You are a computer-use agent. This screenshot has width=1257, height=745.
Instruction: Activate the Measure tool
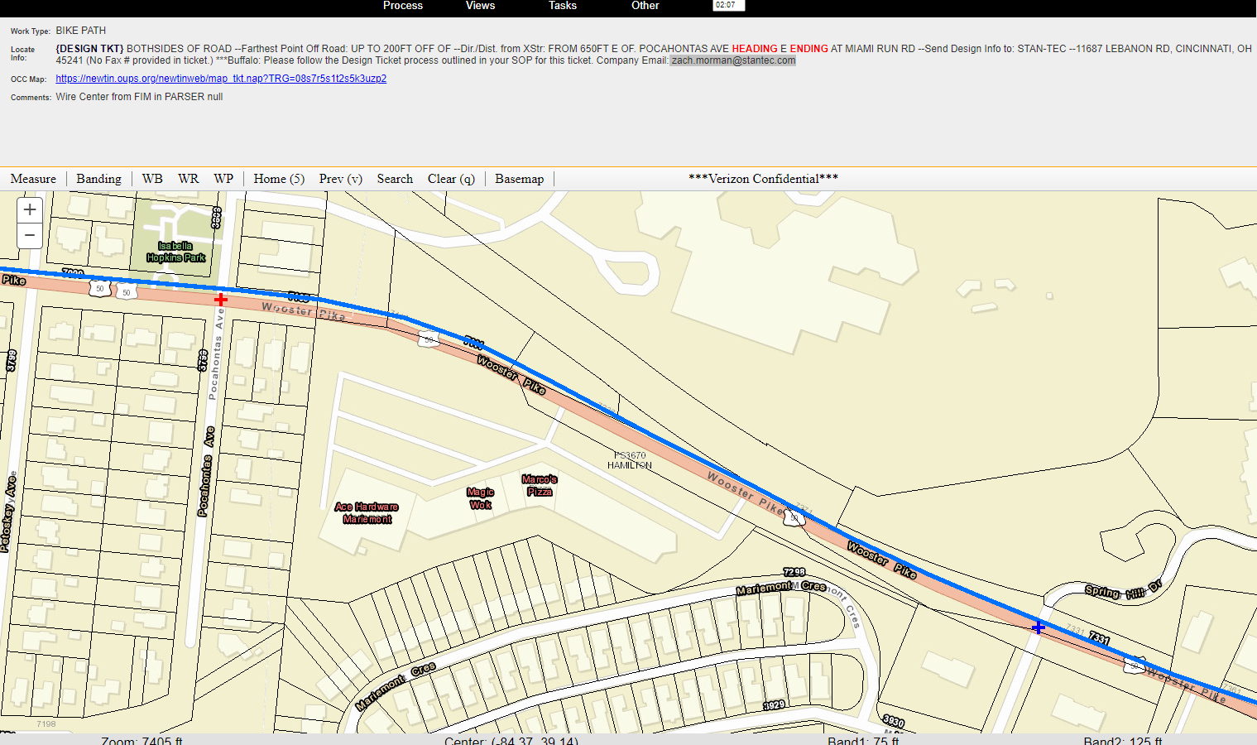[33, 179]
